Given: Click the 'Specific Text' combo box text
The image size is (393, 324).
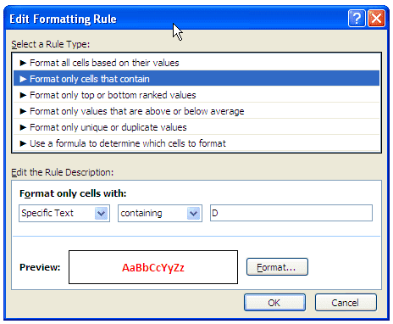Looking at the screenshot, I should (x=47, y=213).
